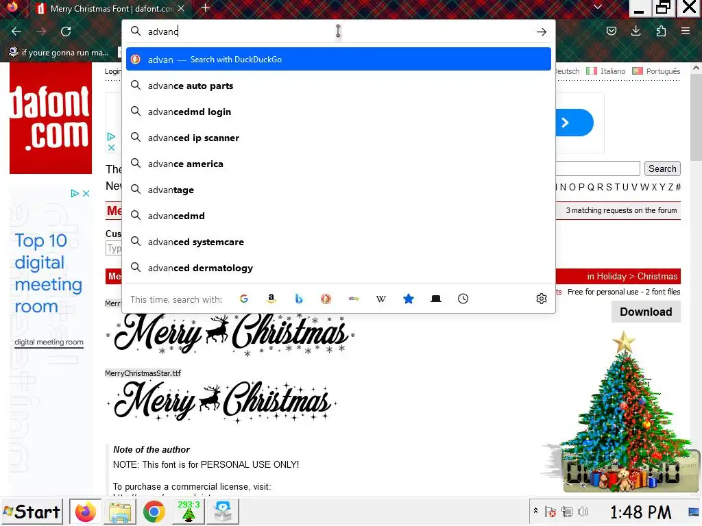The image size is (702, 526).
Task: Choose suggestion 'advance america'
Action: pyautogui.click(x=339, y=164)
